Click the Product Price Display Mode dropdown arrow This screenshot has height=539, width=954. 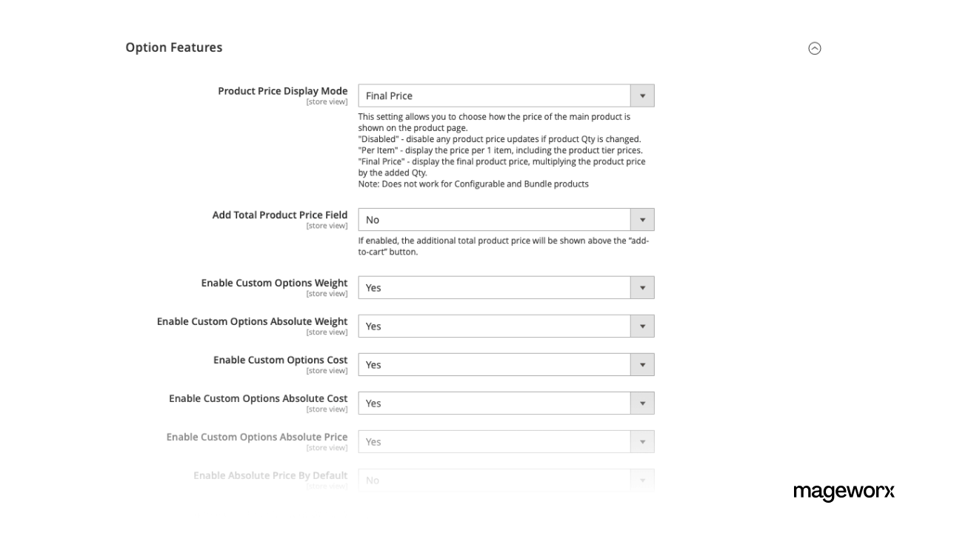tap(643, 95)
